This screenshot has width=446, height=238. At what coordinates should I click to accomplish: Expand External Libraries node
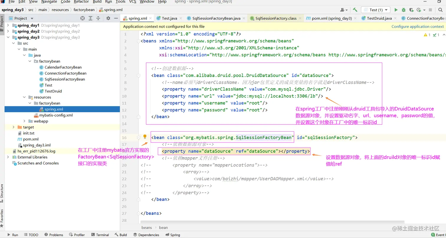[8, 157]
